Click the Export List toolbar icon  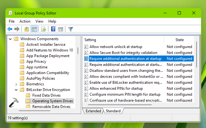coord(44,29)
